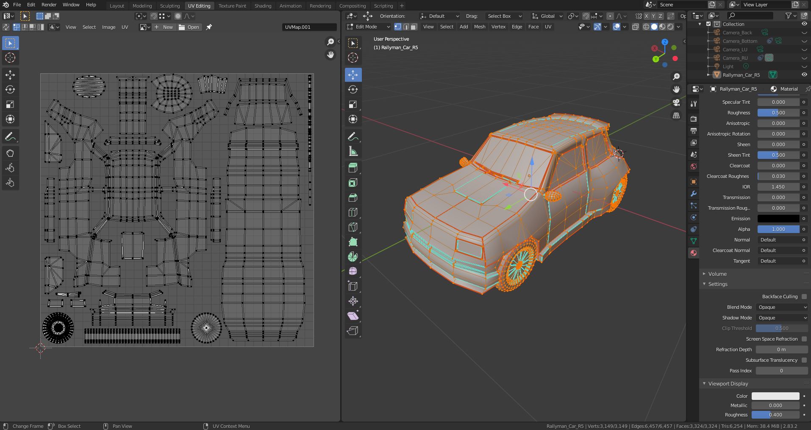
Task: Pin the UV image with pin icon
Action: 209,27
